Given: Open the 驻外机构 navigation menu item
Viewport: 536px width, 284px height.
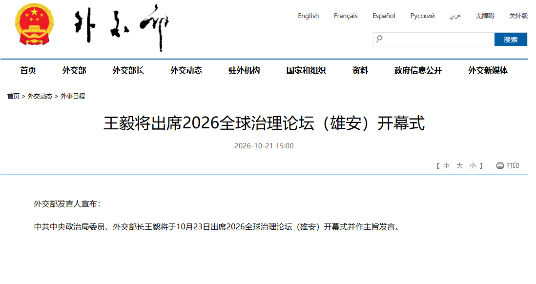Looking at the screenshot, I should (244, 70).
